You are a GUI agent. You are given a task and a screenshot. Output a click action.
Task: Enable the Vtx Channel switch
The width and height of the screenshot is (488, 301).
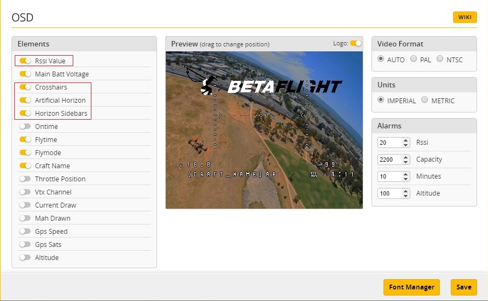[x=25, y=192]
